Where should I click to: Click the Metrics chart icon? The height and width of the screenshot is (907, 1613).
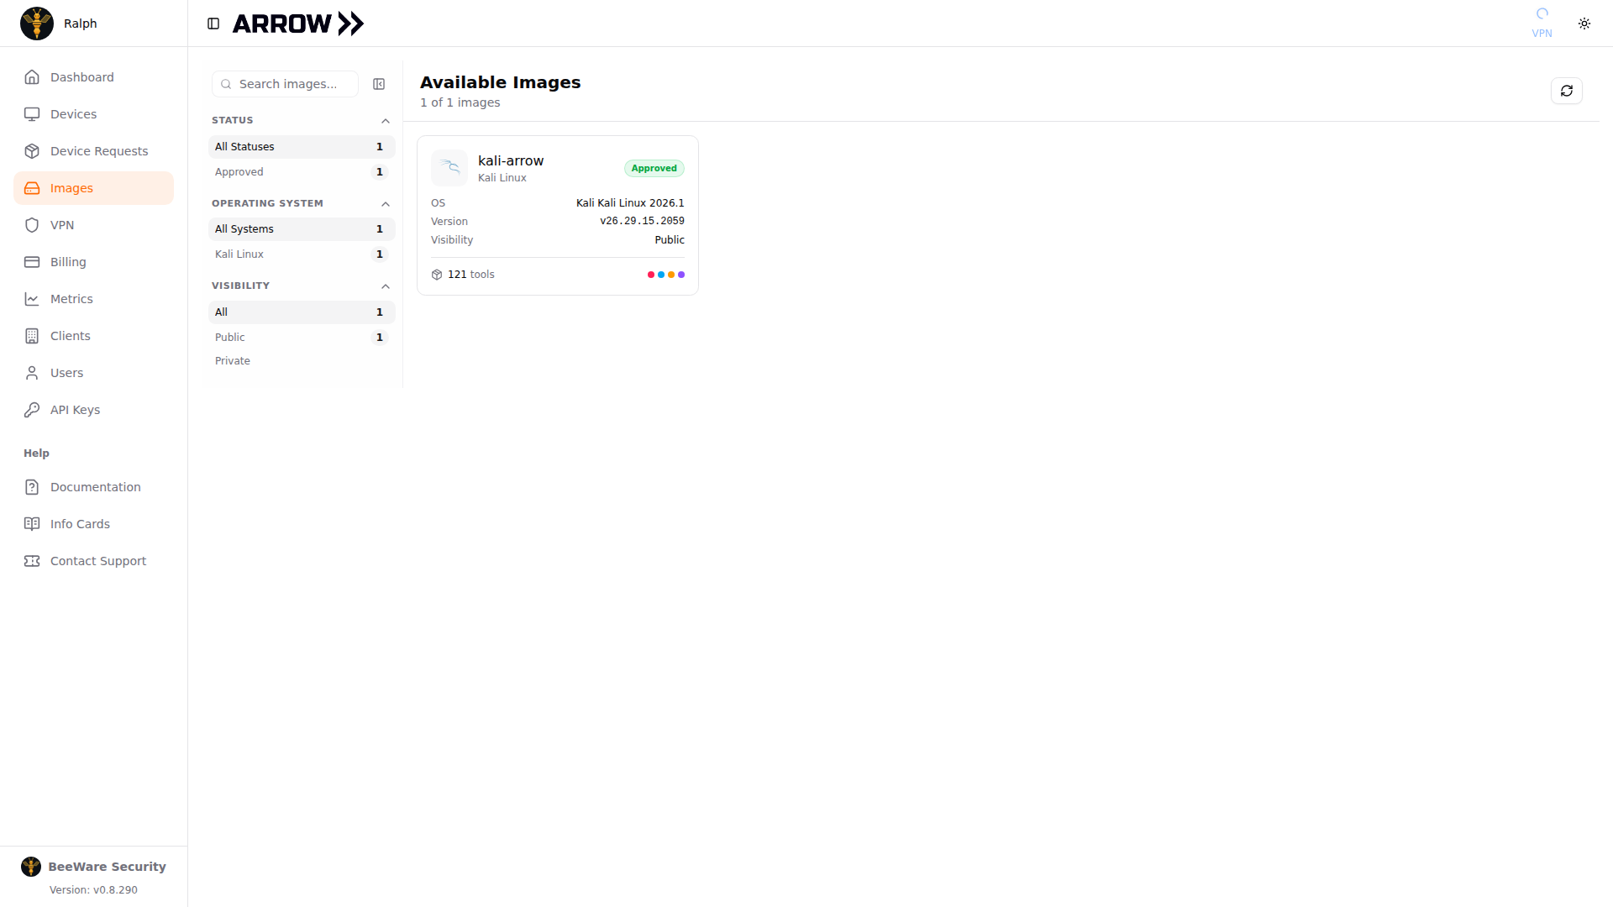click(x=32, y=299)
